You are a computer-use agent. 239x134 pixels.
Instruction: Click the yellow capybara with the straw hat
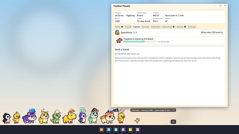(69, 116)
